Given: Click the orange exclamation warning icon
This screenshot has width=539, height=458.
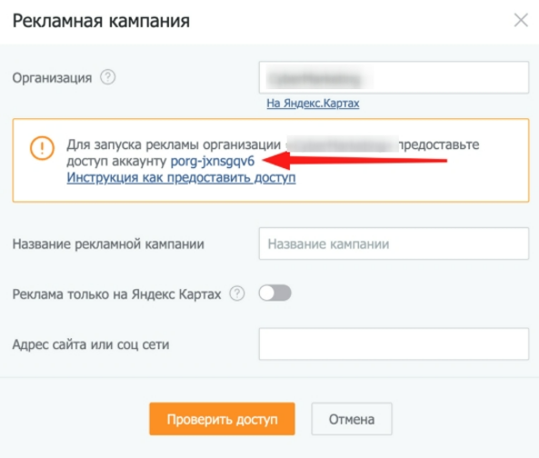Looking at the screenshot, I should [x=42, y=148].
